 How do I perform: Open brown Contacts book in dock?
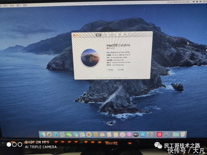point(95,135)
